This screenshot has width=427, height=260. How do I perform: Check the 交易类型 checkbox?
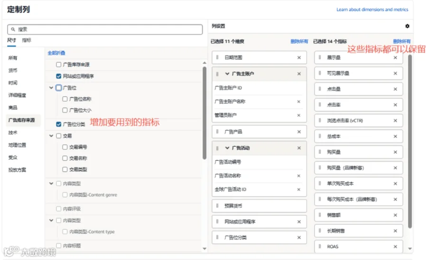click(x=65, y=169)
